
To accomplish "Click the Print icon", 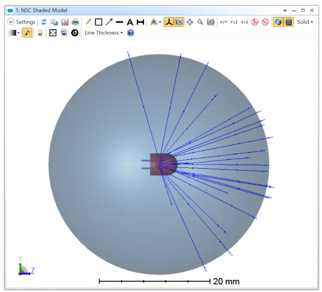I will [x=75, y=22].
